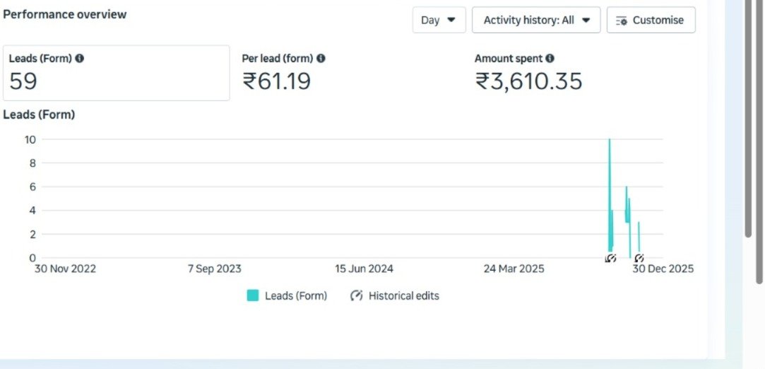Click the Performance overview heading
The image size is (765, 369).
[65, 14]
